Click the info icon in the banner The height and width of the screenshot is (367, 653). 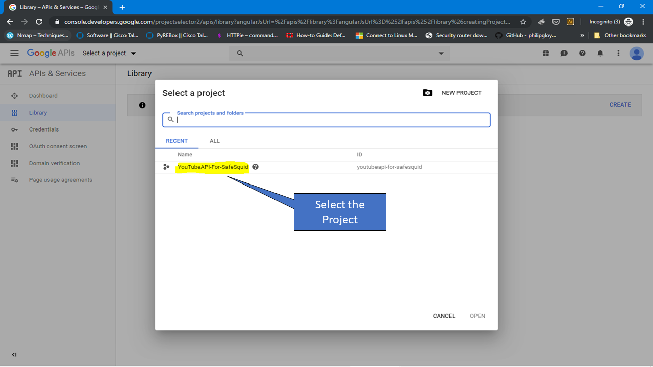(x=142, y=105)
